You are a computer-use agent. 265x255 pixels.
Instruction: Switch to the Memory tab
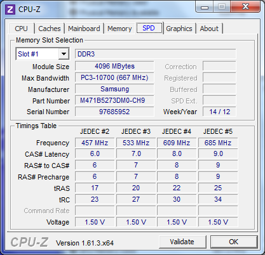pos(119,29)
